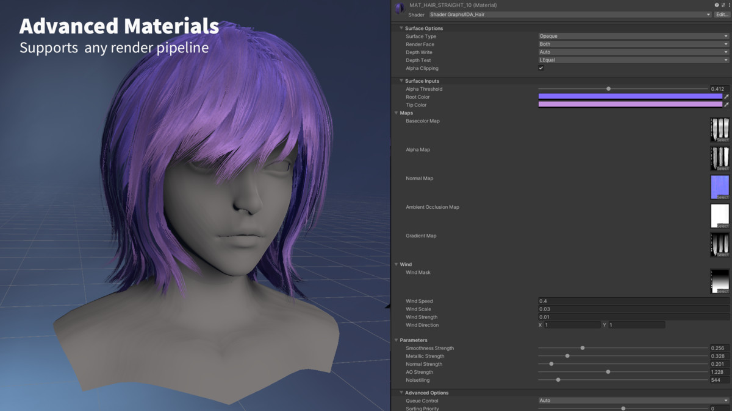Collapse the Wind section
Screen dimensions: 732x411
coord(396,264)
